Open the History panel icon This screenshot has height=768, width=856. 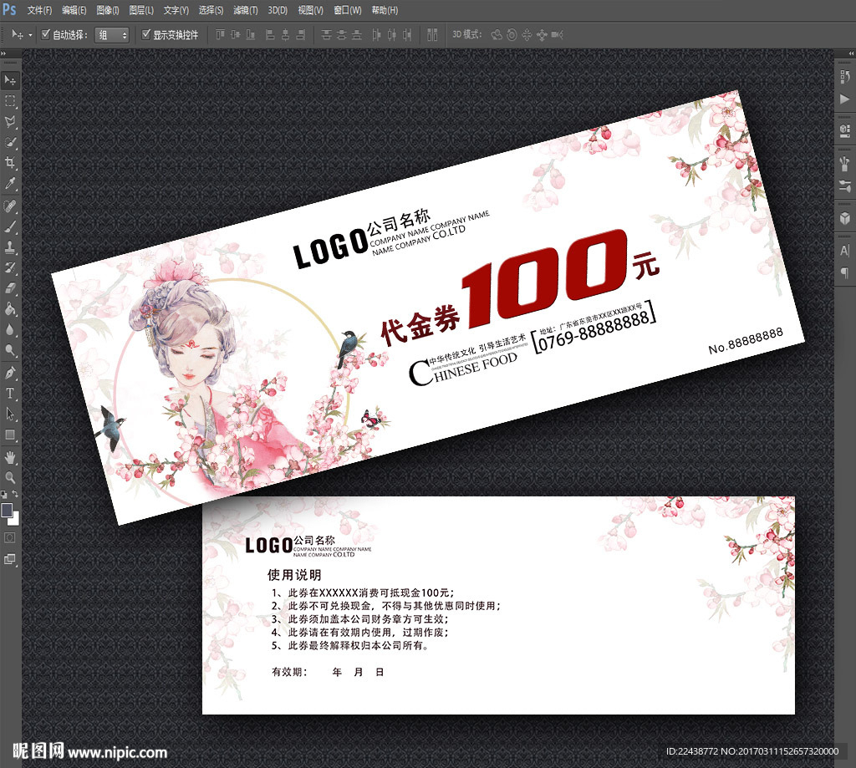click(x=845, y=77)
